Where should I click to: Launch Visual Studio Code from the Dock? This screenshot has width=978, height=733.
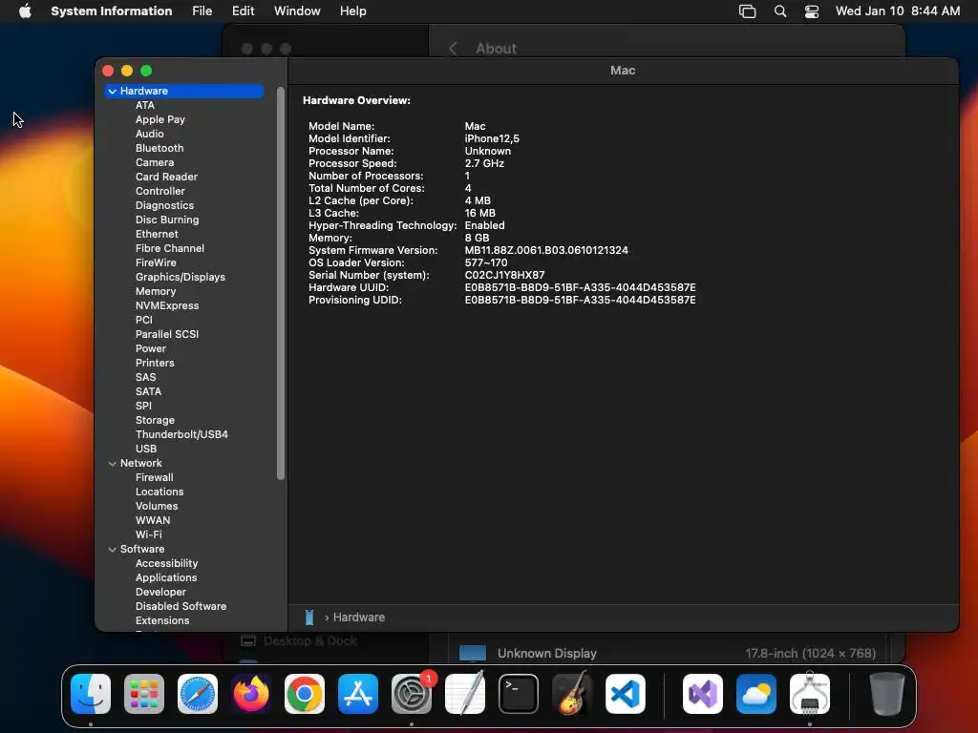click(x=626, y=694)
